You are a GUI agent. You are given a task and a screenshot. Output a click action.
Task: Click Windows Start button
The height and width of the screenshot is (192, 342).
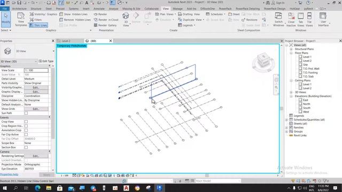(x=5, y=188)
